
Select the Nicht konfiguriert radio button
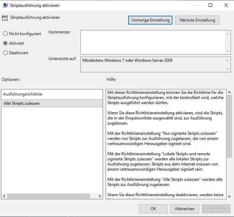point(5,34)
